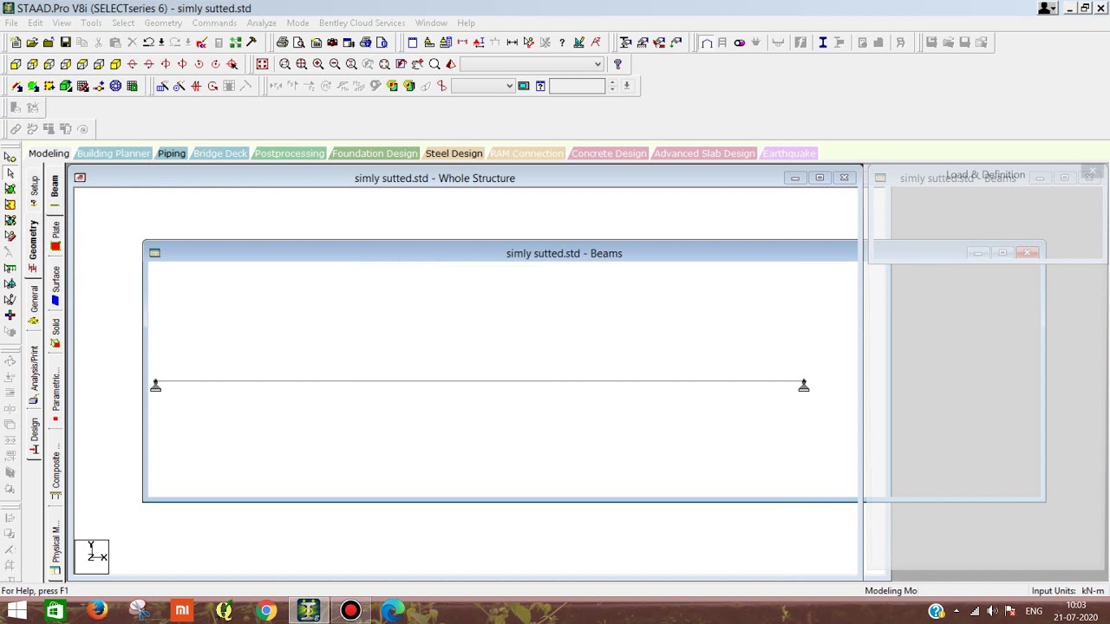
Task: Select the Design vertical page tab
Action: 34,436
